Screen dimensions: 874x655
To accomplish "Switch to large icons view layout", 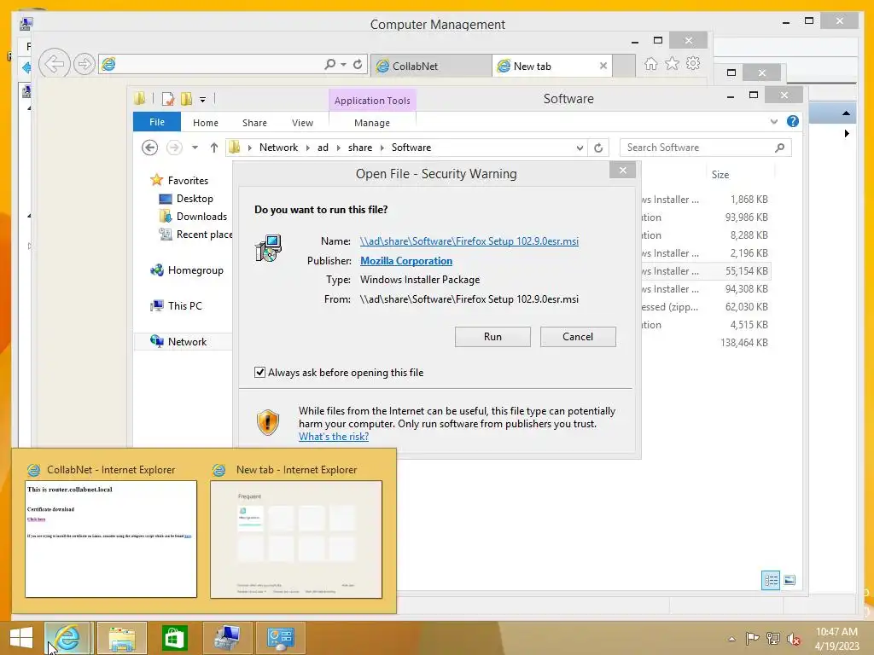I will point(790,580).
